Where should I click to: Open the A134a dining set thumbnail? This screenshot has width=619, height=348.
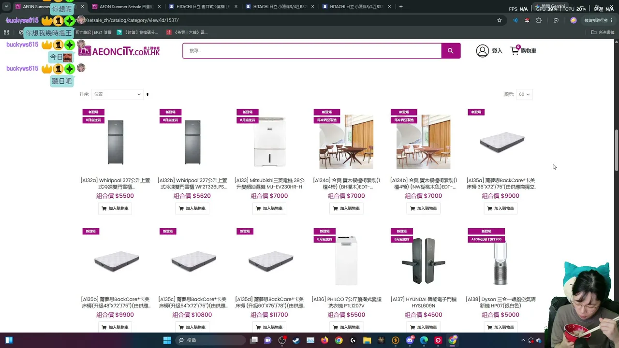point(346,142)
